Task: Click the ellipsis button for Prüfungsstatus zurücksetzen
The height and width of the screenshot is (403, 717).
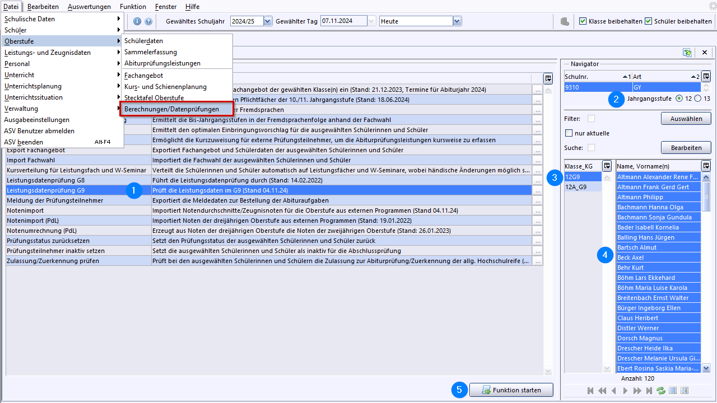Action: [538, 241]
